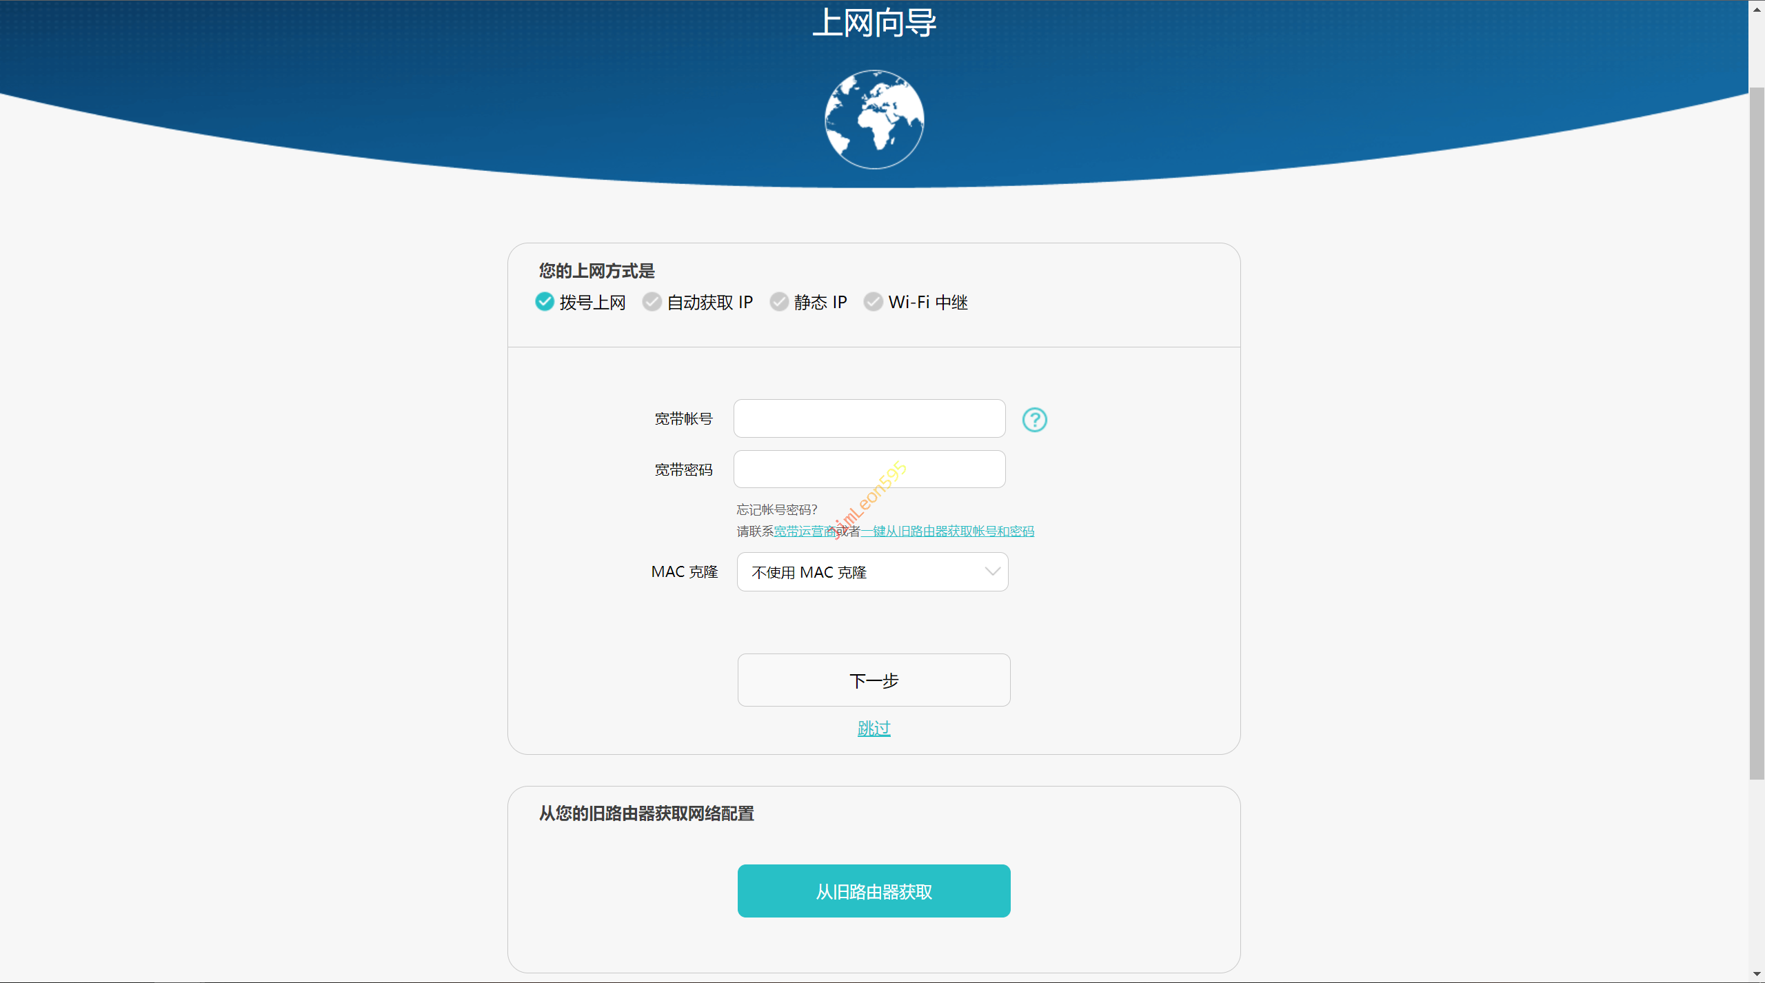
Task: Select the Wi-Fi 中继 radio option
Action: coord(873,302)
